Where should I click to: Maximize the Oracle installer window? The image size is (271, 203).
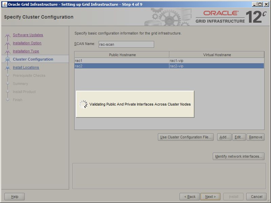click(260, 4)
